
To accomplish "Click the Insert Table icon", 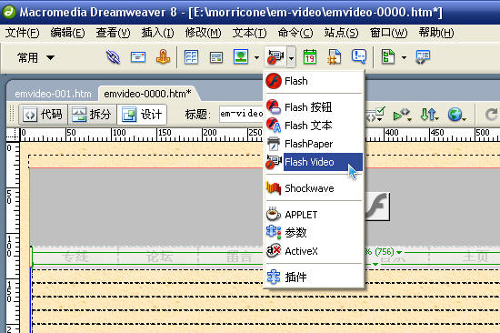I will (x=191, y=57).
